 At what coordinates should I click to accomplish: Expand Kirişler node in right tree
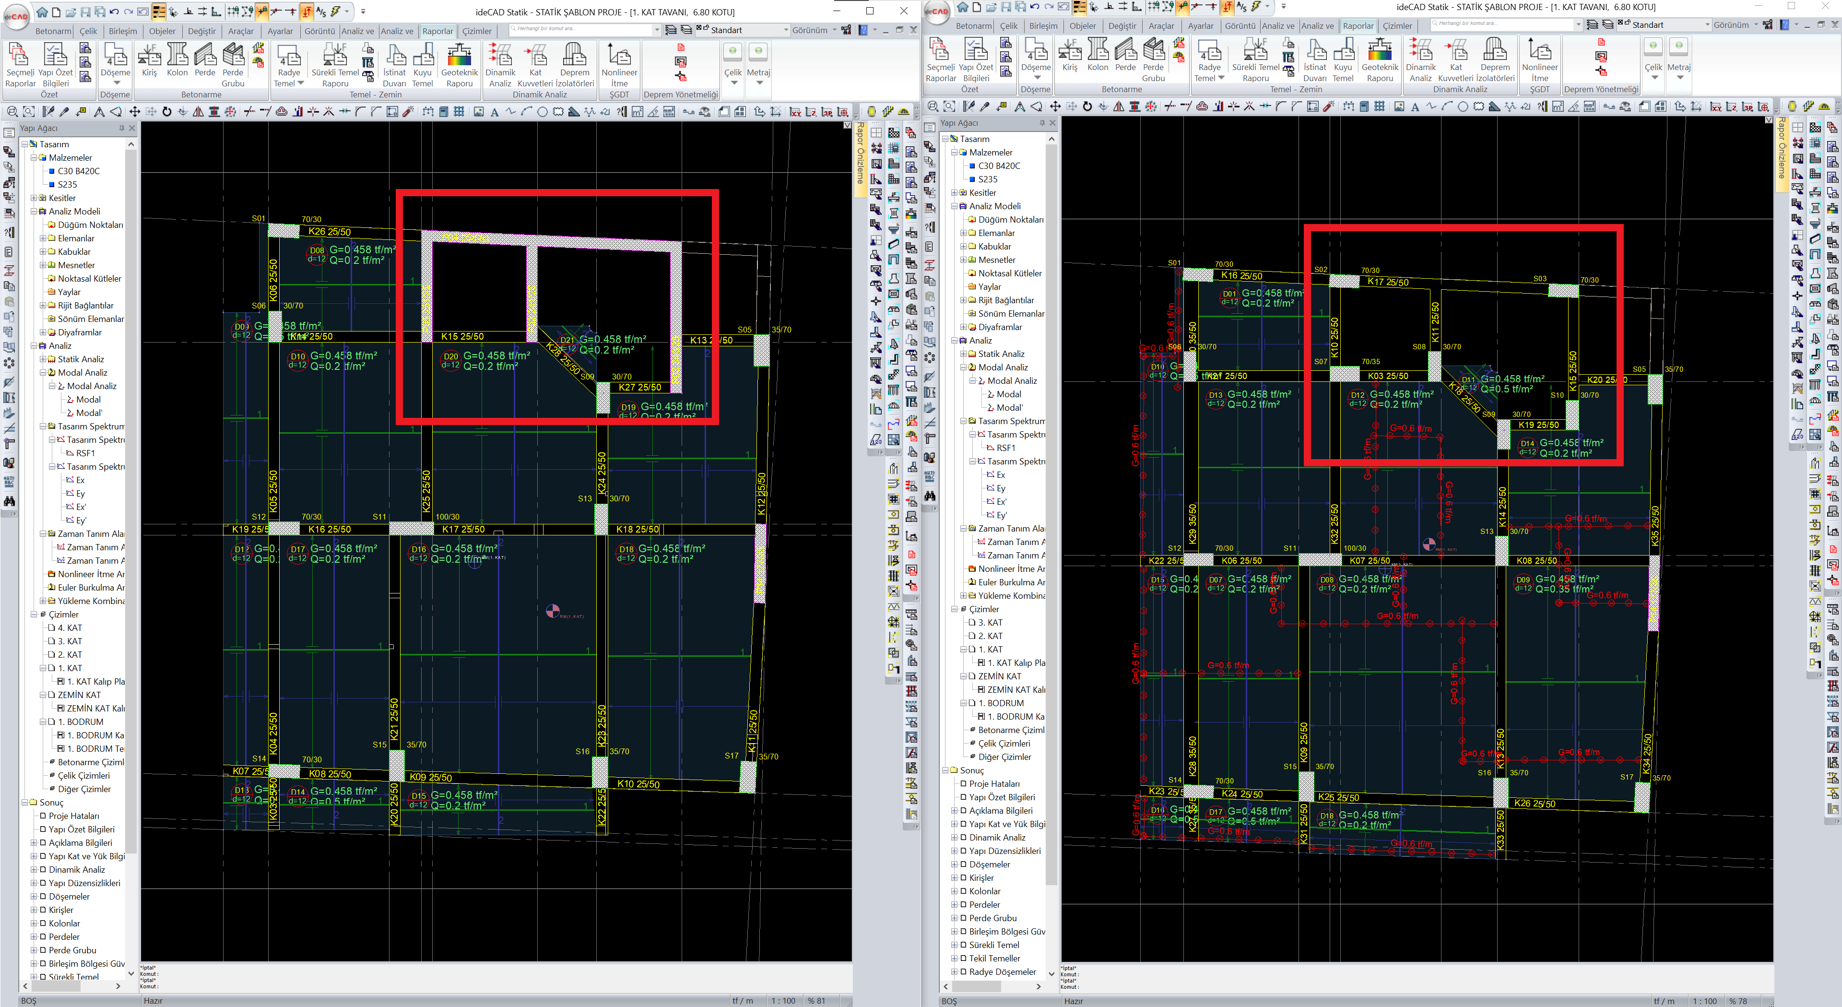click(954, 878)
